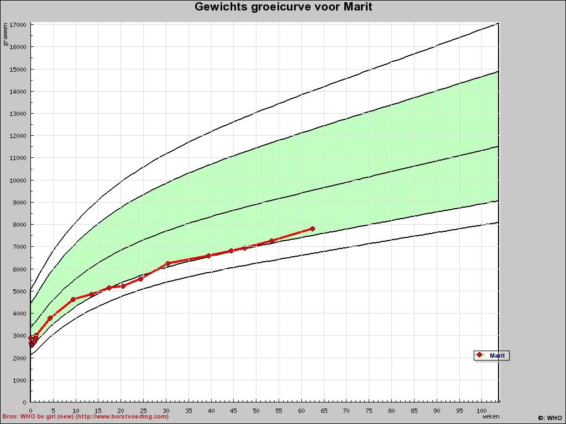Click the data point near week 39
Viewport: 566px width, 424px height.
[208, 256]
